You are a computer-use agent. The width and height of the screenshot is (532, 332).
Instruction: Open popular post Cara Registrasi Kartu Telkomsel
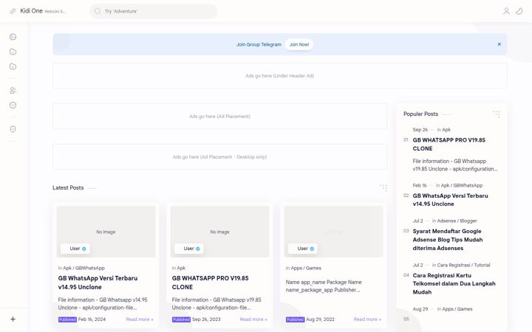click(x=454, y=284)
